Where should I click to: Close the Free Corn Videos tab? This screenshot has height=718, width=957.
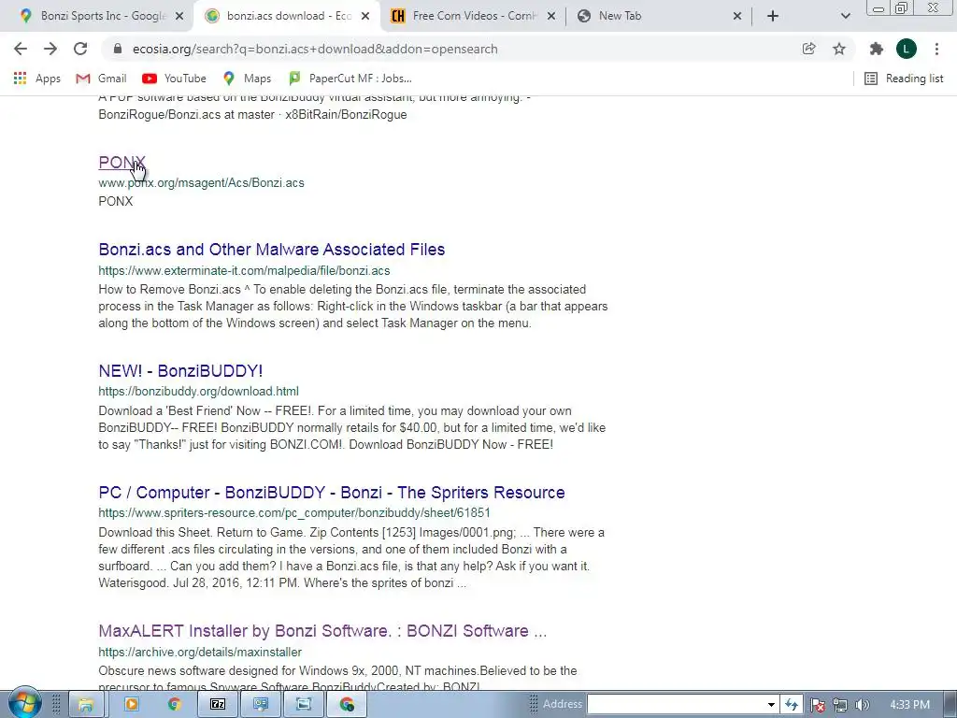551,16
